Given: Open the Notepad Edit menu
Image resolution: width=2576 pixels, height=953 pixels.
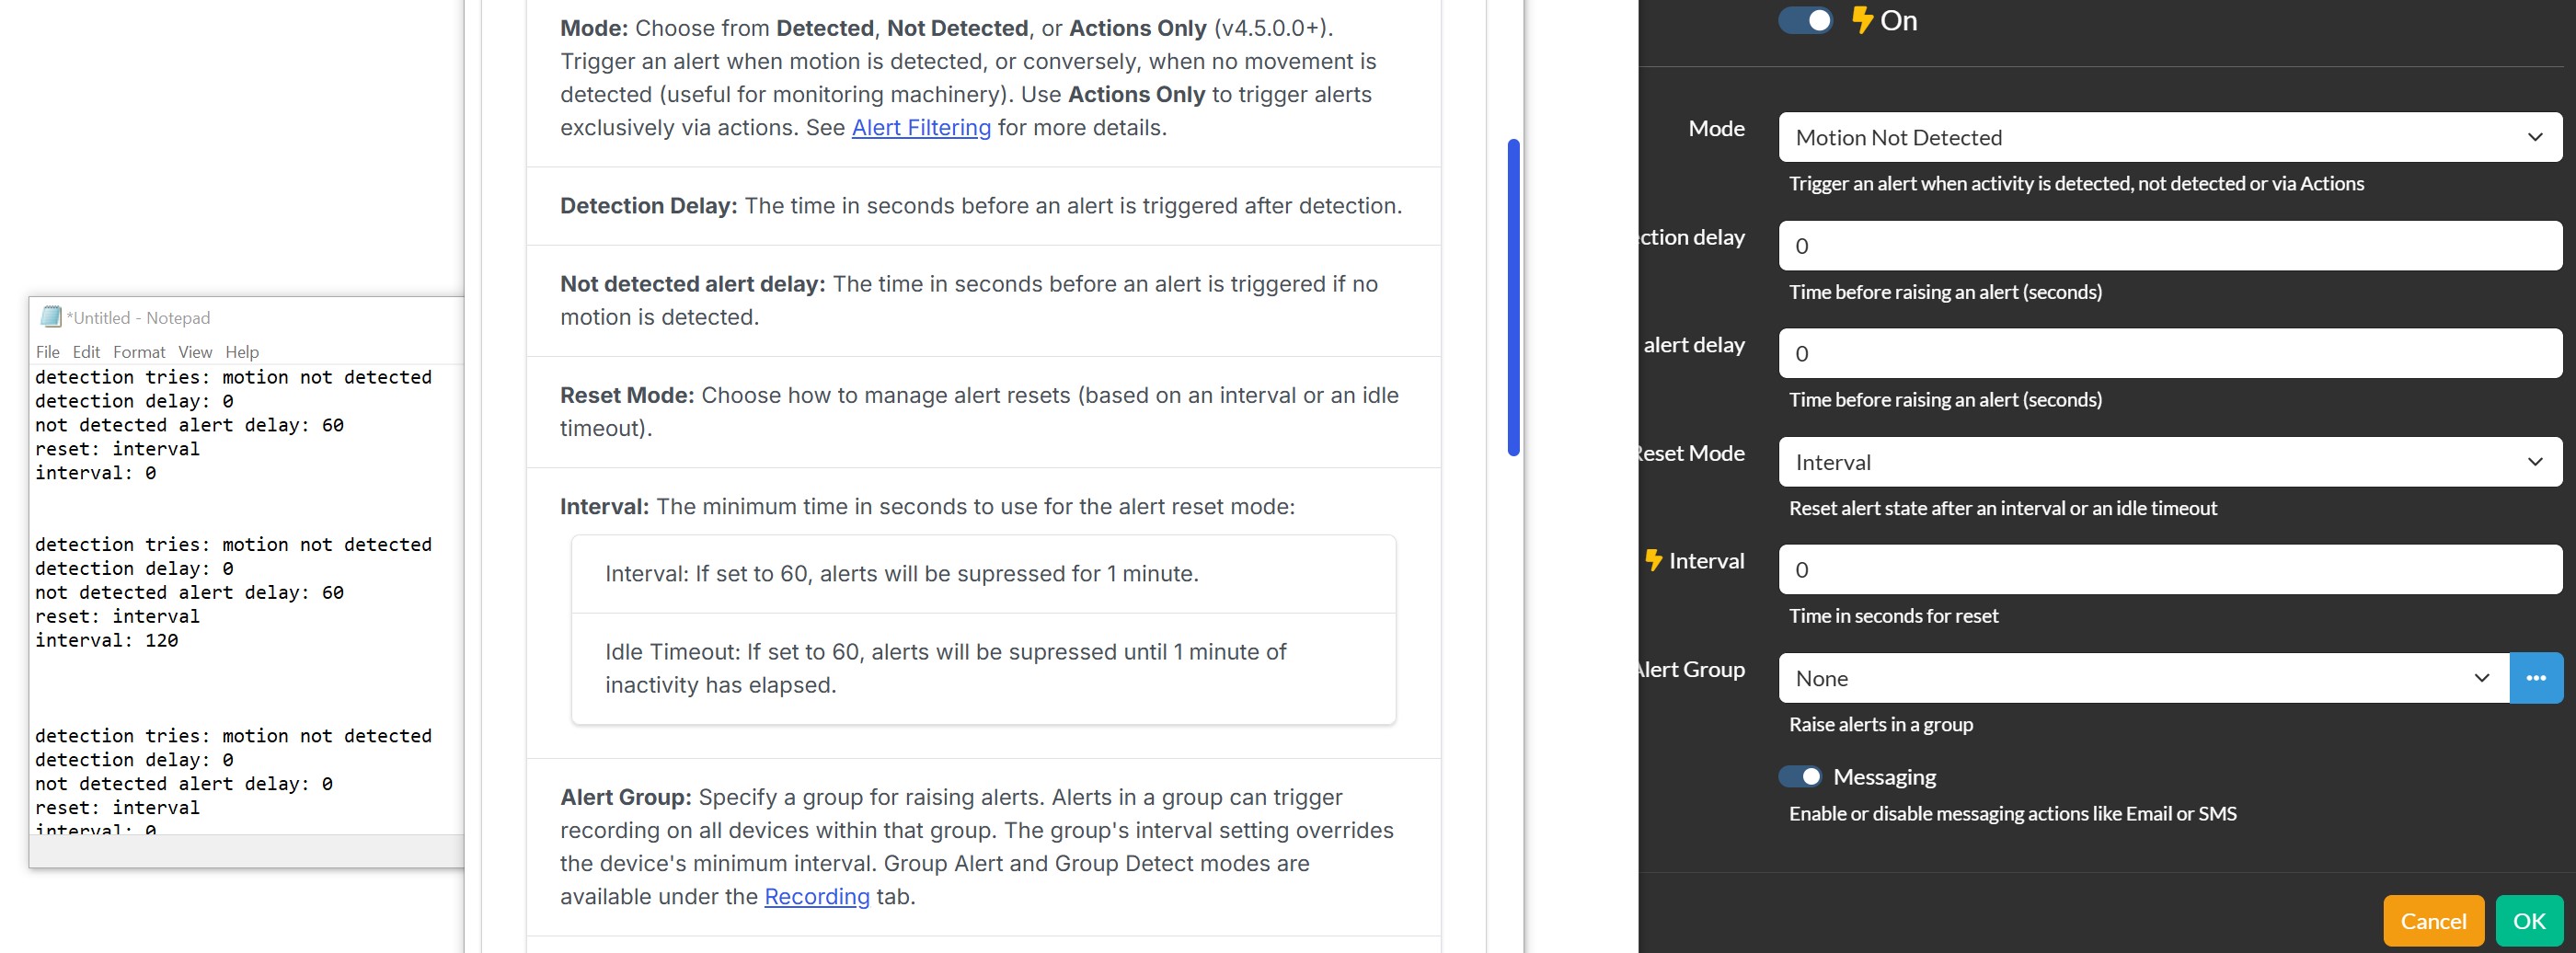Looking at the screenshot, I should pyautogui.click(x=86, y=352).
